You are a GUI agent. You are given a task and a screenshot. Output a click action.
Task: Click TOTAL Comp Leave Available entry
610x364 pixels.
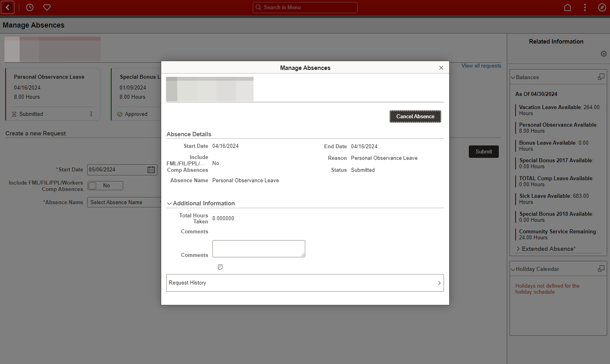tap(559, 181)
